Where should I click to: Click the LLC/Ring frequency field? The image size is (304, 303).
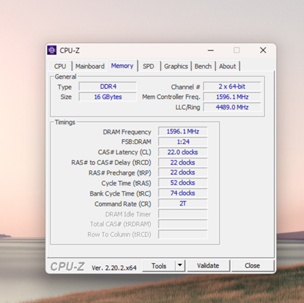coord(232,107)
